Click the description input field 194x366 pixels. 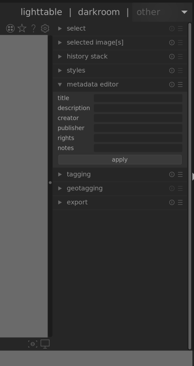[138, 108]
